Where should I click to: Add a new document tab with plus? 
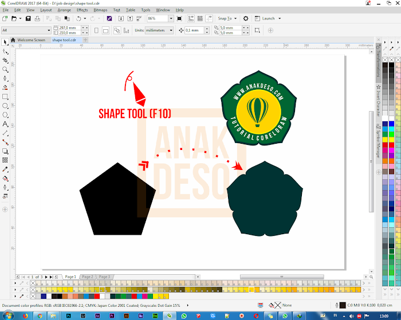[86, 40]
